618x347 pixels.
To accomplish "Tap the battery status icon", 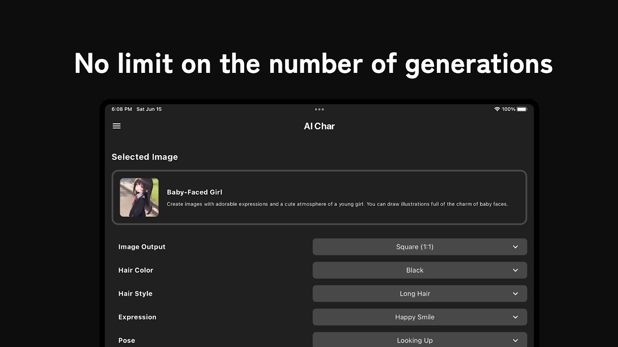I will pyautogui.click(x=522, y=109).
